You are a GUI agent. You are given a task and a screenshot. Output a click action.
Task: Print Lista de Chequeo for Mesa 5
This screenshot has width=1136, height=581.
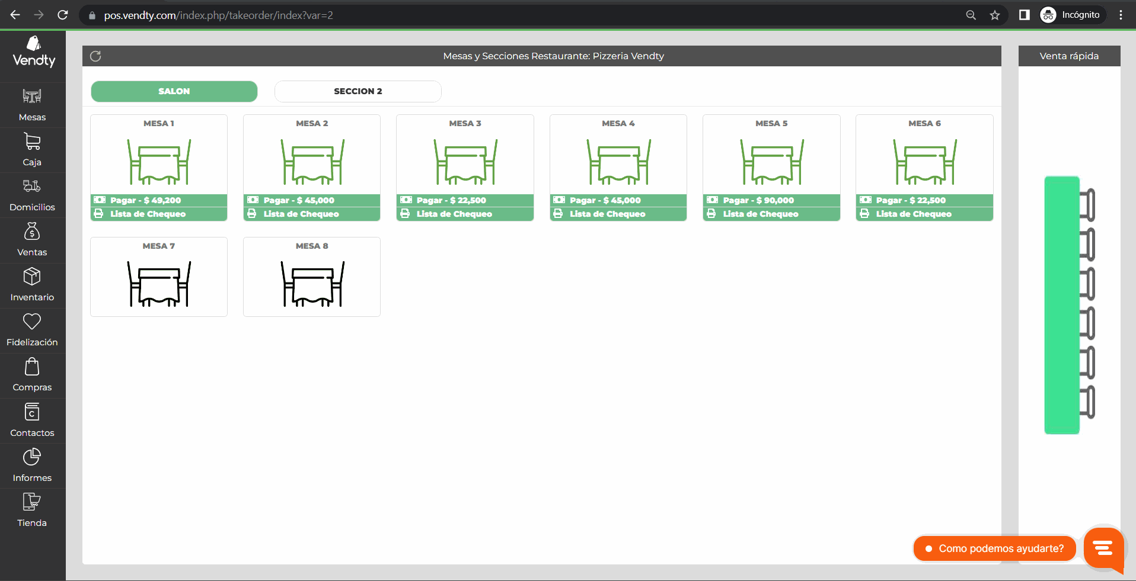(771, 214)
